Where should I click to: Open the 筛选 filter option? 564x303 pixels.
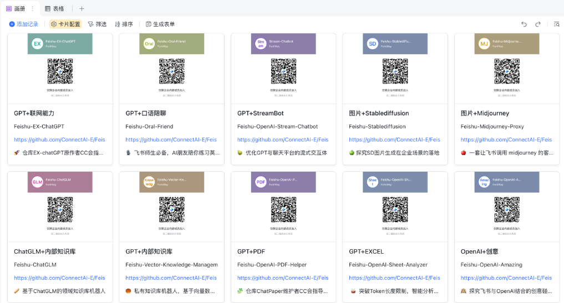[x=98, y=24]
